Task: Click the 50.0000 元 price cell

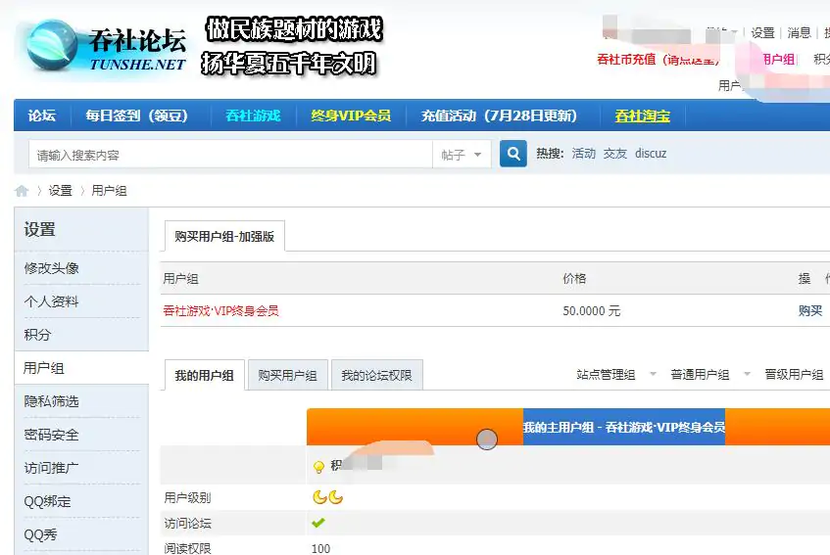Action: 591,311
